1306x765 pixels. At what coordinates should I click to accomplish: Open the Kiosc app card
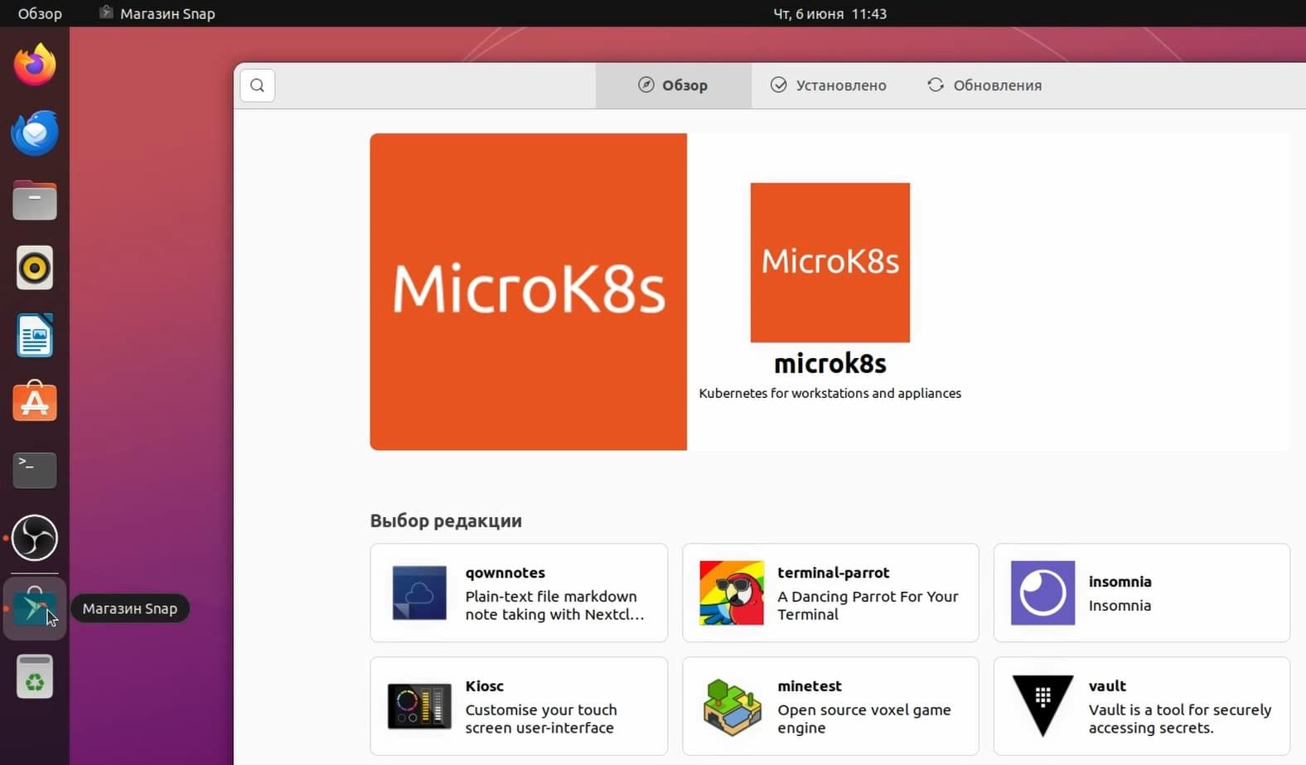click(519, 706)
